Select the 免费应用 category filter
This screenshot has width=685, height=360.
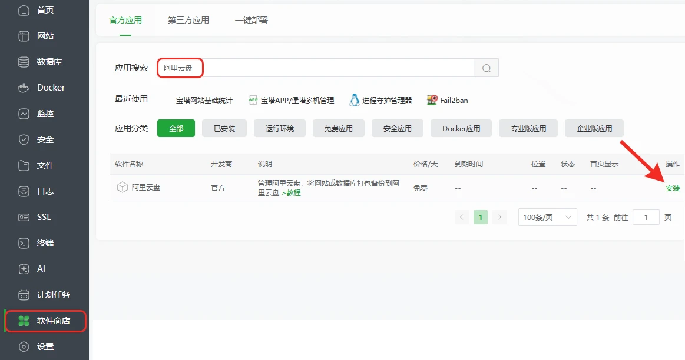pyautogui.click(x=339, y=128)
